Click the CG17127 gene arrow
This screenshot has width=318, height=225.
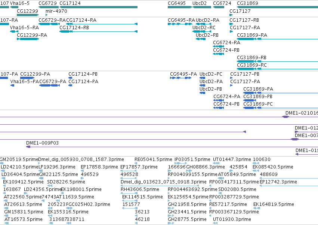231,15
